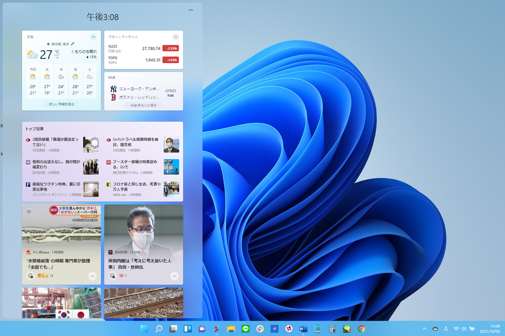
Task: Switch temperature to °F
Action: pos(57,58)
